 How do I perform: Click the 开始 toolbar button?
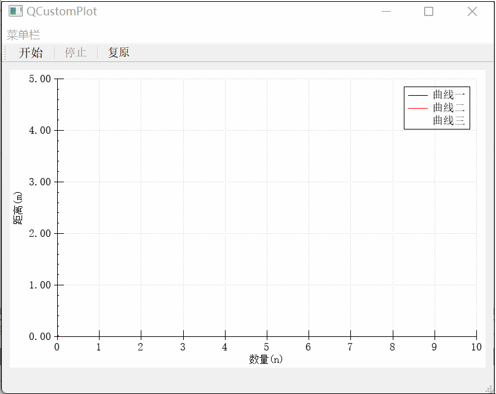click(31, 52)
